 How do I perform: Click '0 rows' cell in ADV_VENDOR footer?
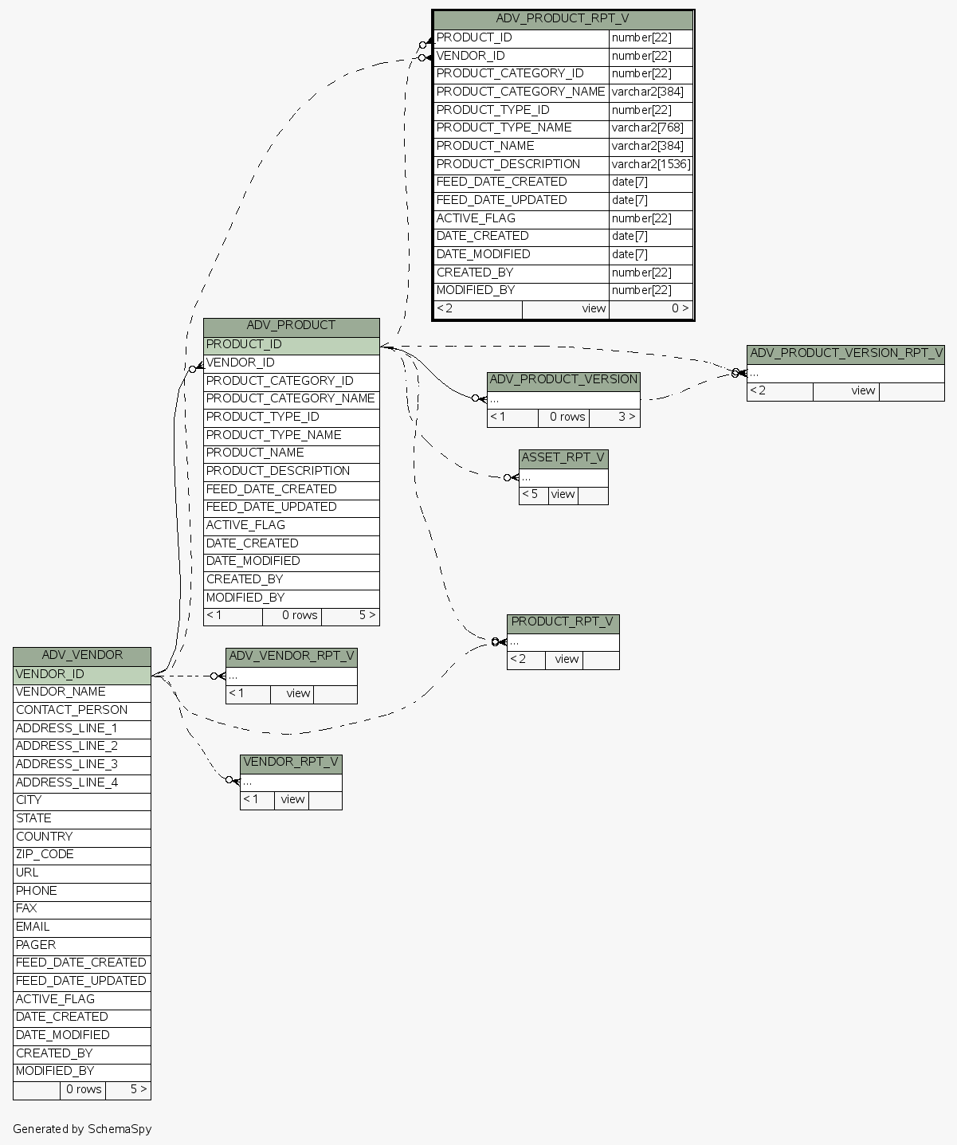[x=83, y=1090]
